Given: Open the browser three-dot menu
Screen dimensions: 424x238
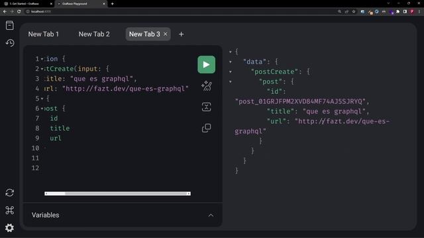Looking at the screenshot, I should 419,12.
